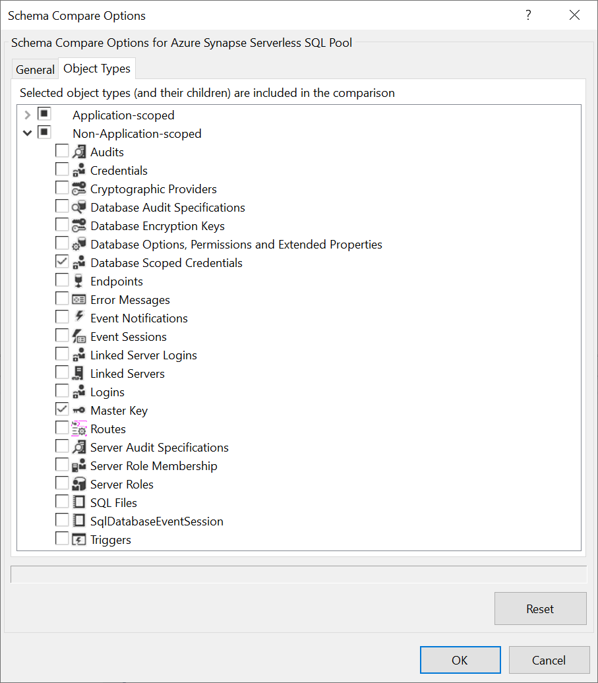Select the Event Notifications row label
Viewport: 598px width, 683px height.
tap(139, 318)
